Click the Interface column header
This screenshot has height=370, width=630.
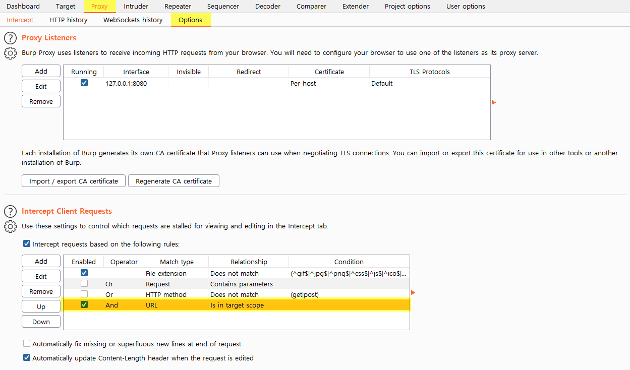[136, 72]
